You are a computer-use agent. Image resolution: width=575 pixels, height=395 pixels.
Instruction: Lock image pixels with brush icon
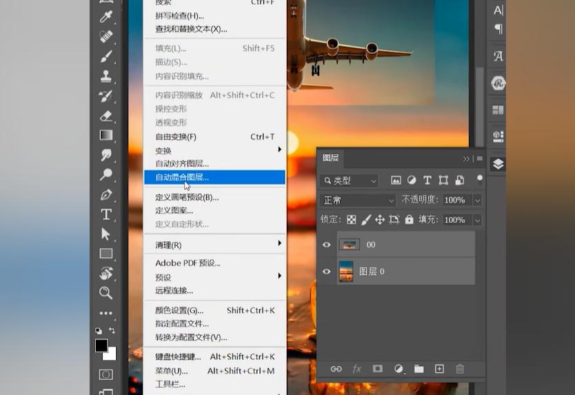click(365, 220)
